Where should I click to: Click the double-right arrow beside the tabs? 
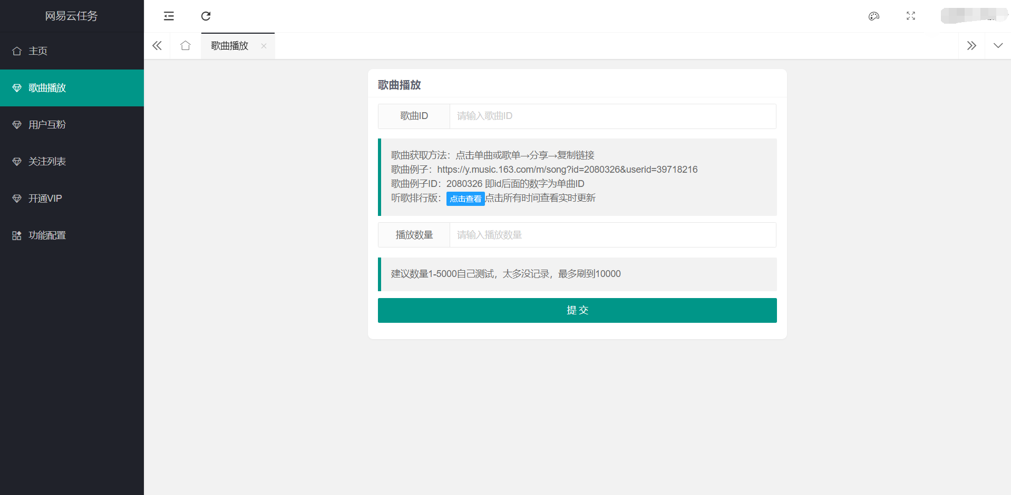tap(971, 45)
